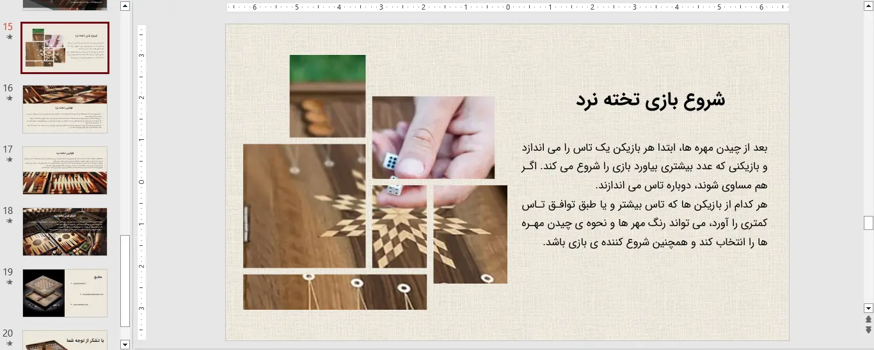Screen dimensions: 874x350
Task: Click the slide number 17 label
Action: tap(8, 149)
